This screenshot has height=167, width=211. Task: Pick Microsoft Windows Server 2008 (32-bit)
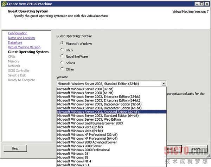click(111, 89)
